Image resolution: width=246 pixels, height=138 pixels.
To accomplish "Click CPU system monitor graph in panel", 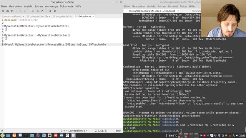I will click(x=180, y=135).
